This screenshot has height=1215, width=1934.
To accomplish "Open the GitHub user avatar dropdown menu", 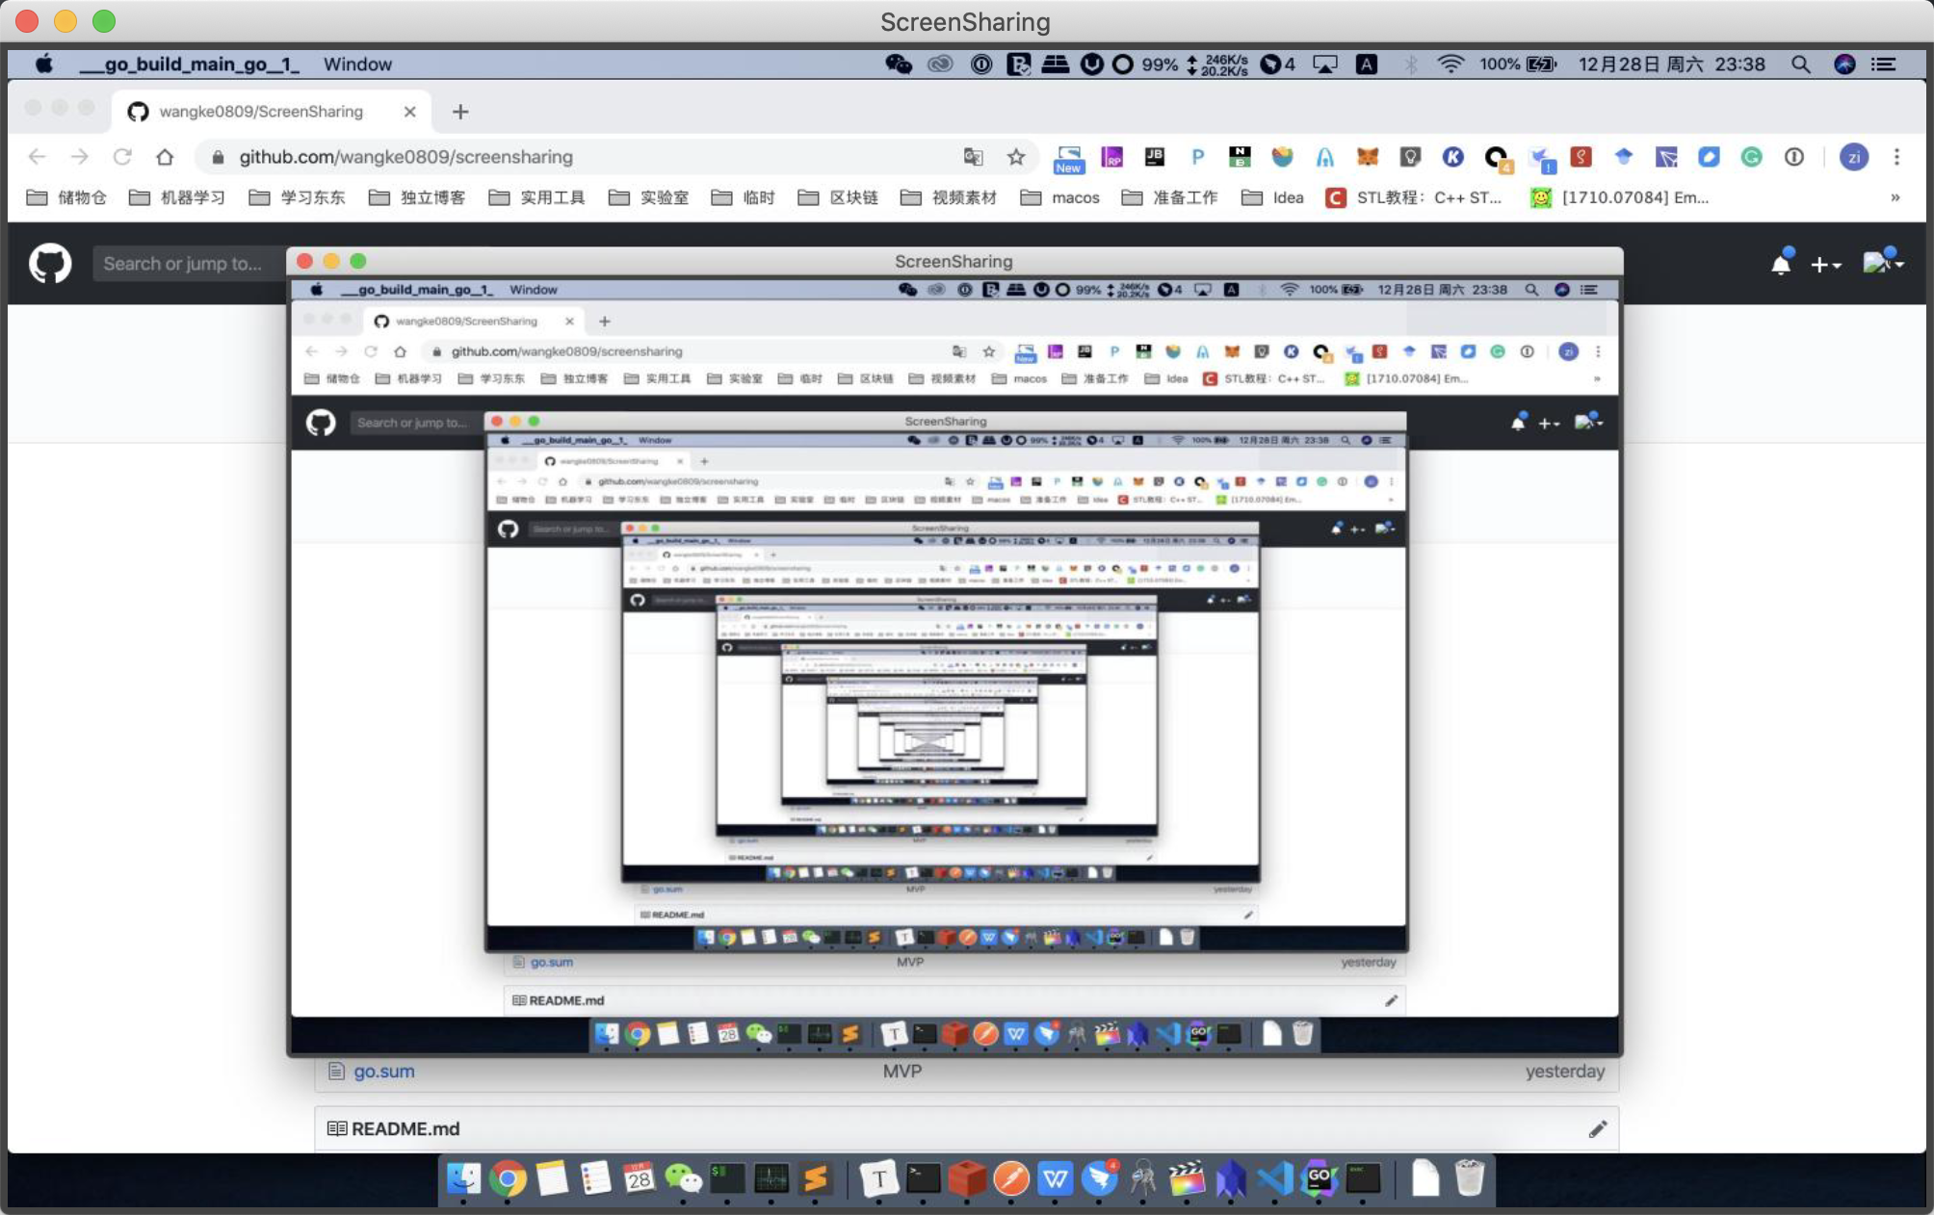I will click(1882, 263).
